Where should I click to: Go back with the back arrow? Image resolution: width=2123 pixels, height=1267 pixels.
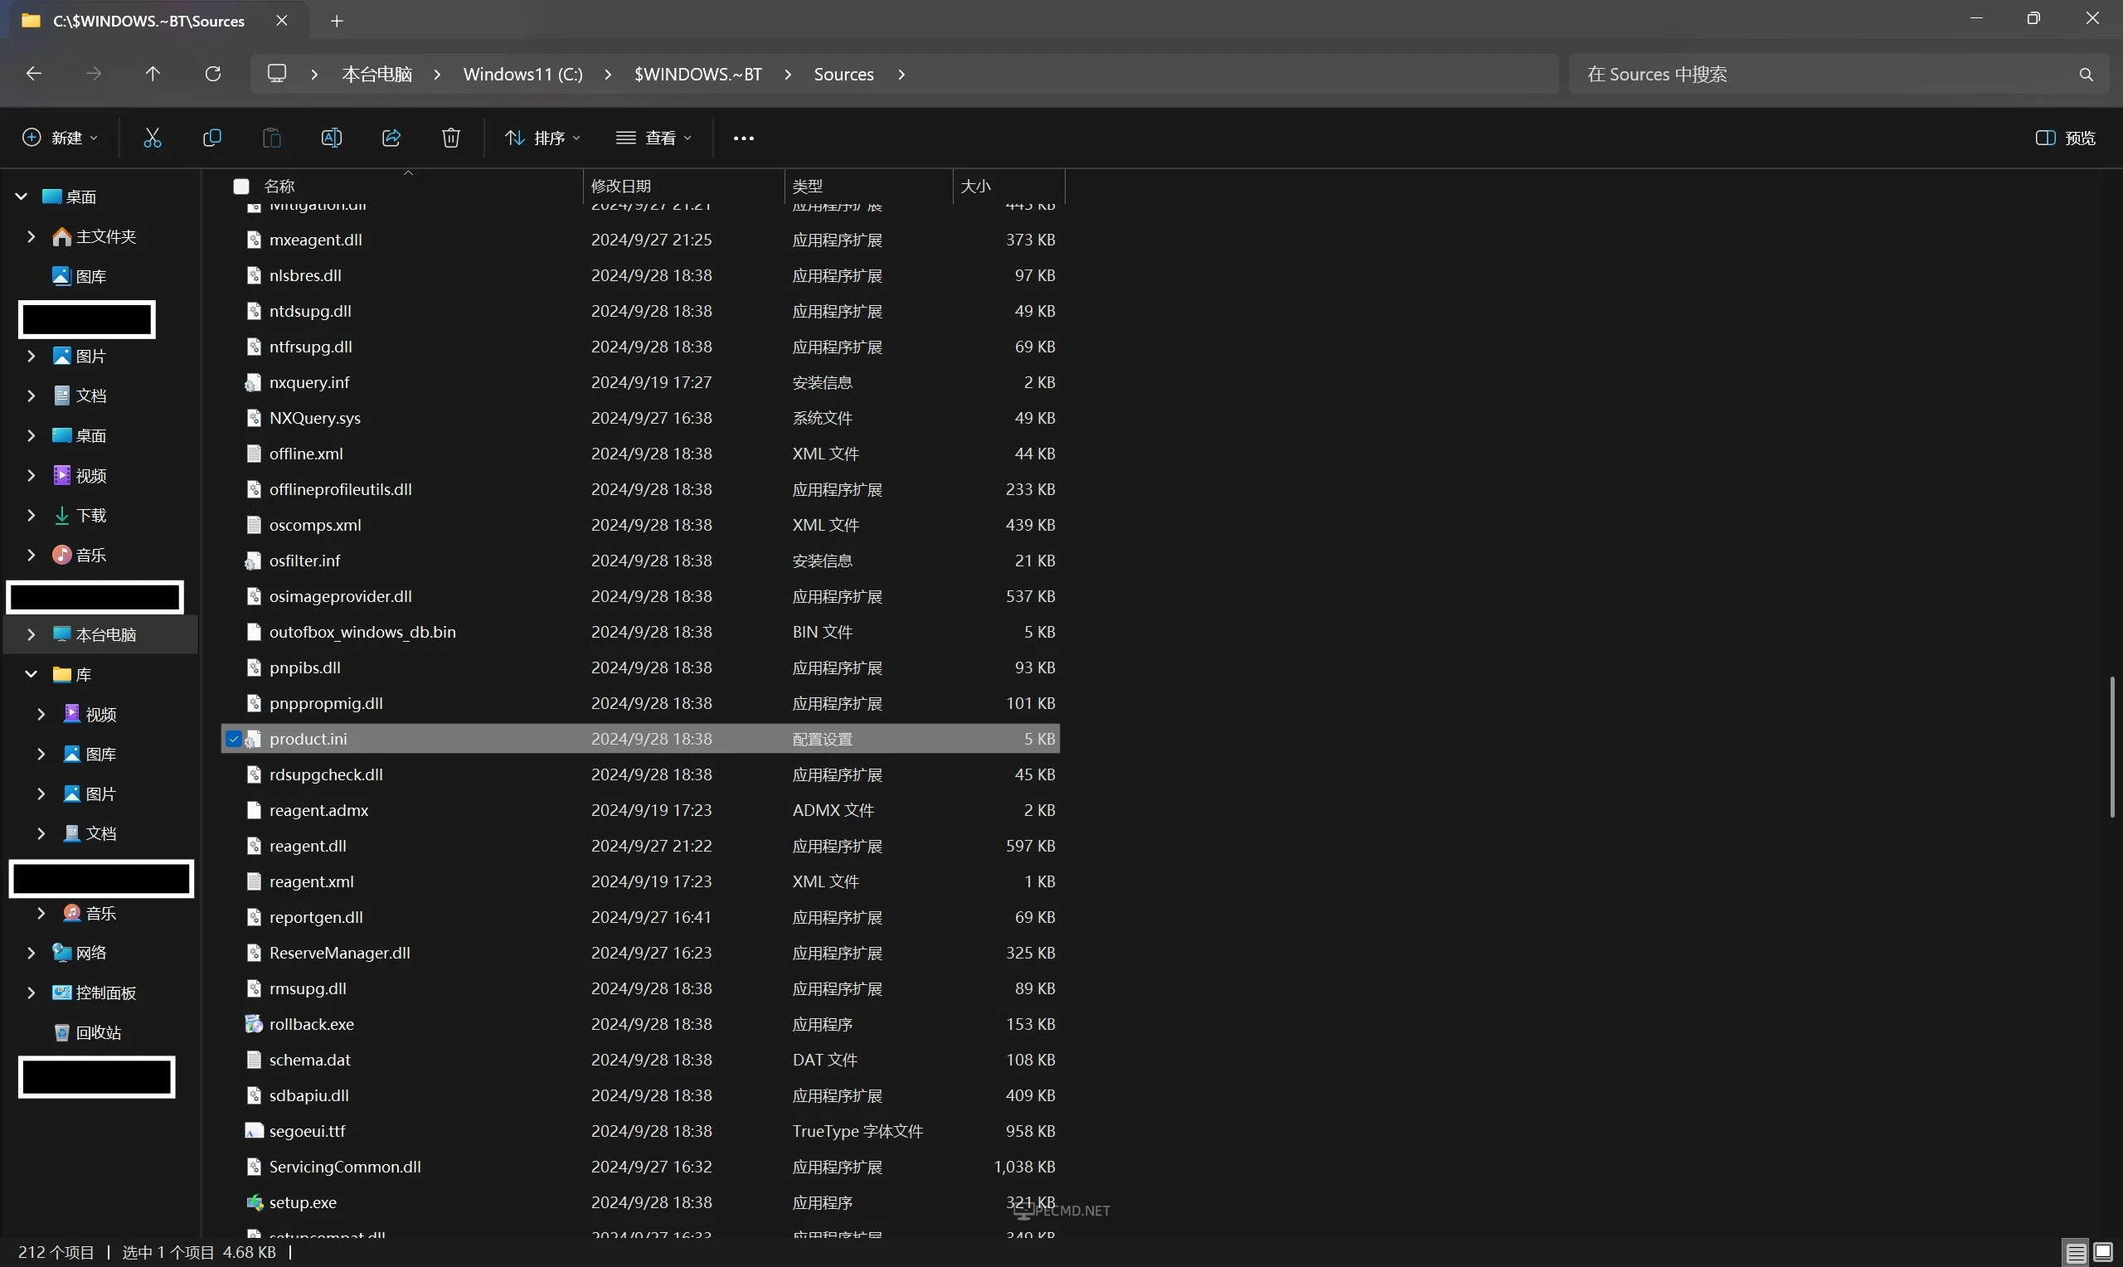33,74
